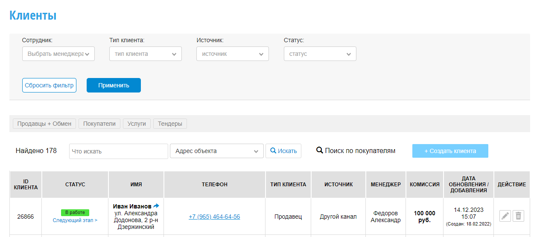
Task: Expand the Статус filter dropdown
Action: [x=320, y=54]
